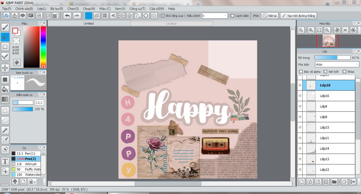
Task: Zoom out on the Navigator panel
Action: [x=327, y=30]
